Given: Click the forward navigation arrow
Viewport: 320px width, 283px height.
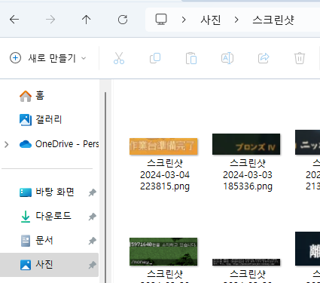Looking at the screenshot, I should (x=50, y=20).
